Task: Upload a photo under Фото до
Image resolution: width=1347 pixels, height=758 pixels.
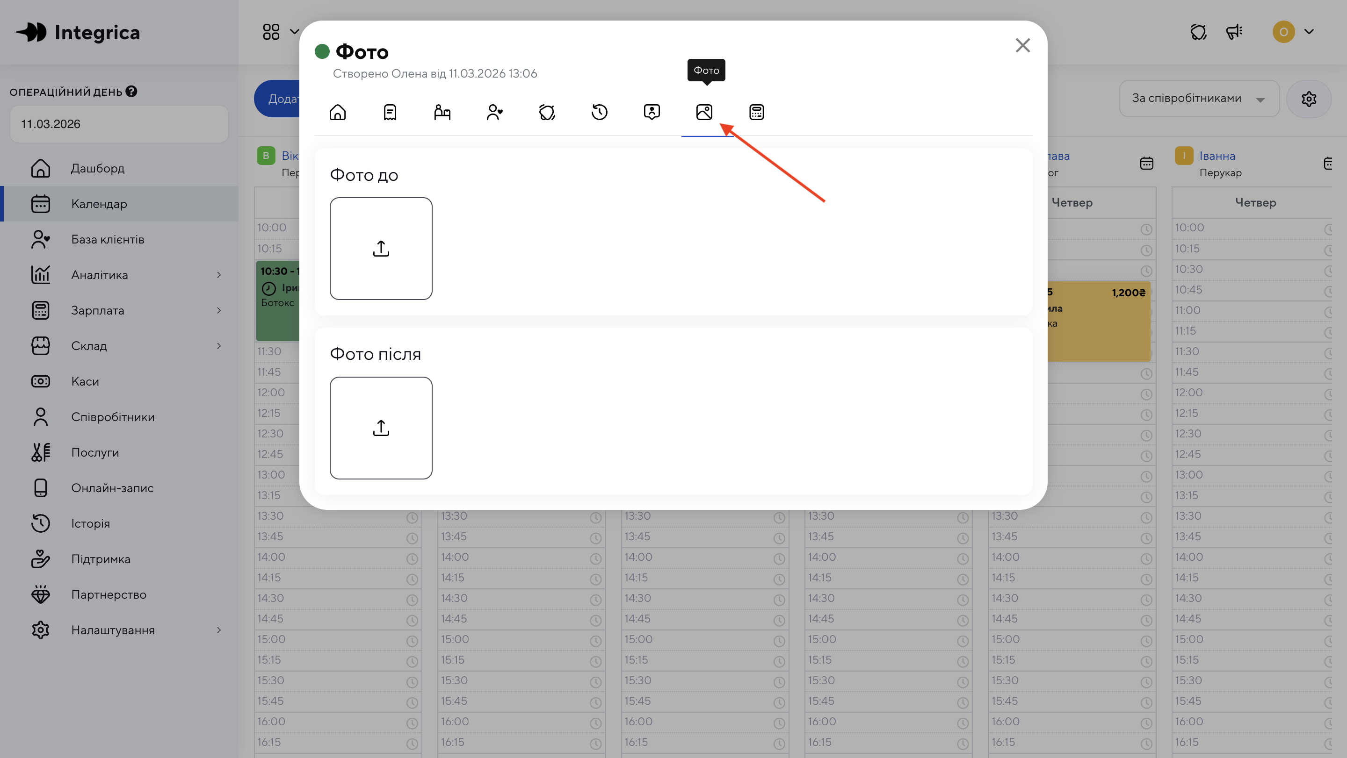Action: [x=381, y=249]
